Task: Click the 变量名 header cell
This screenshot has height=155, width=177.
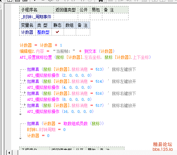Action: tap(27, 25)
